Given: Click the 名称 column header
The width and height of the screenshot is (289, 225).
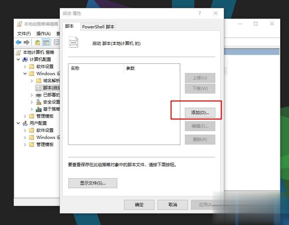Looking at the screenshot, I should tap(96, 68).
